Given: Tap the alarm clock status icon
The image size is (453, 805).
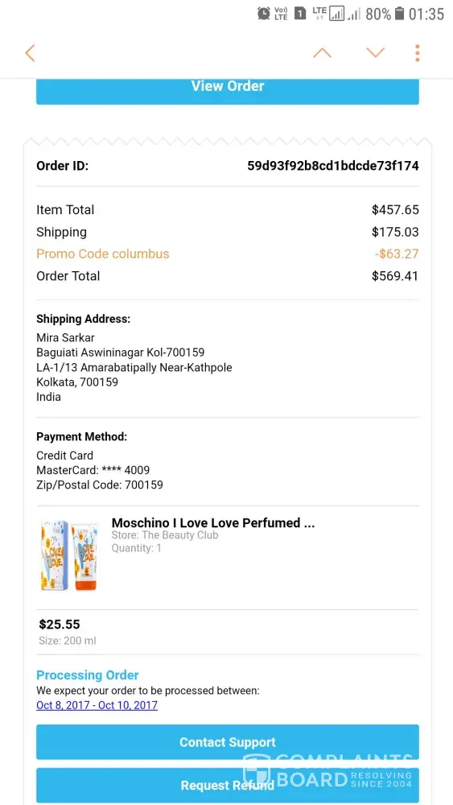Looking at the screenshot, I should tap(264, 14).
